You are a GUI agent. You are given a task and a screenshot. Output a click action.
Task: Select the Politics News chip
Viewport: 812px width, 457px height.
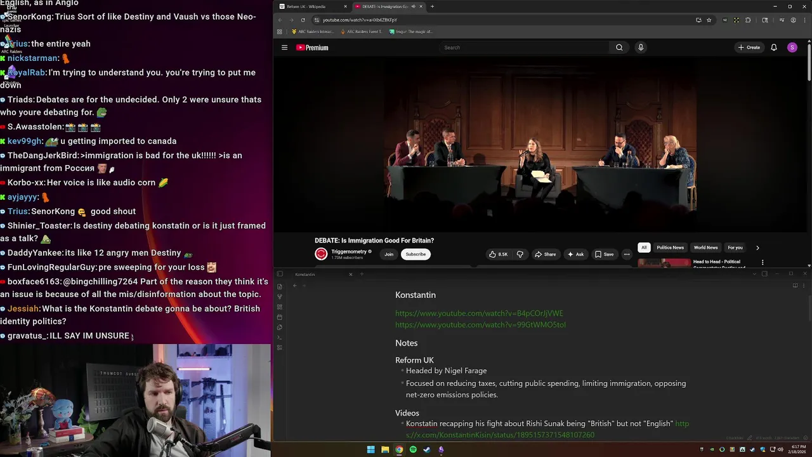pyautogui.click(x=670, y=248)
